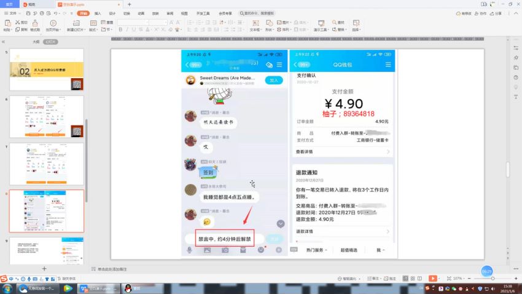Open the slide Layout icon
The image size is (522, 294).
[93, 23]
